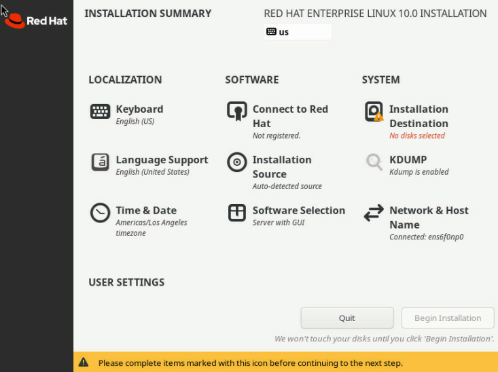Configure Network & Host Name
Image resolution: width=498 pixels, height=372 pixels.
pyautogui.click(x=429, y=218)
